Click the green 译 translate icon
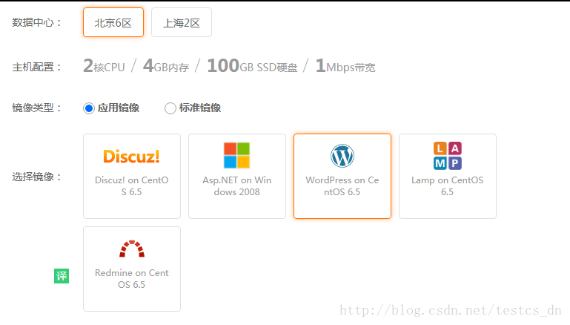Image resolution: width=570 pixels, height=325 pixels. click(x=62, y=276)
